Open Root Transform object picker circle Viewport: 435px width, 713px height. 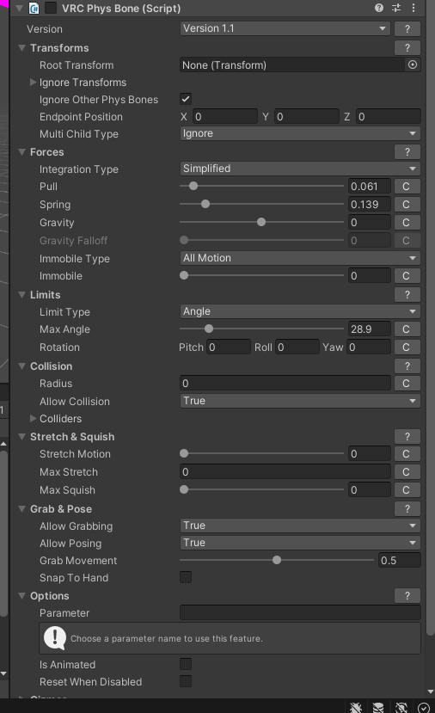(x=413, y=65)
